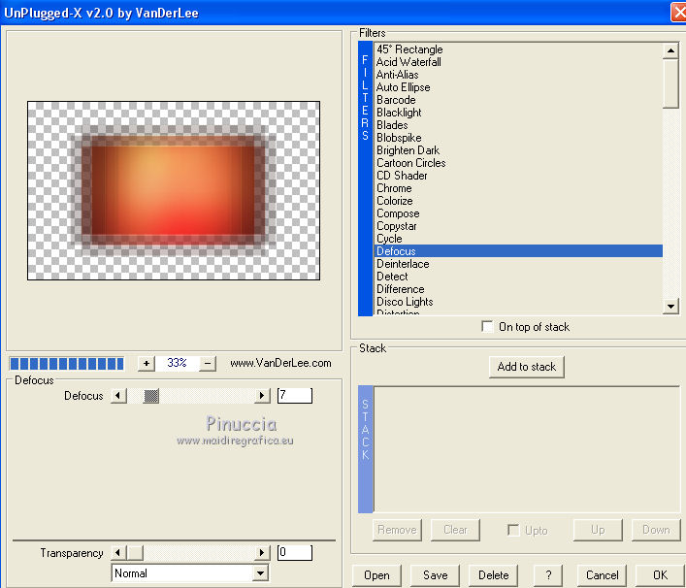Select the 45° Rectangle filter
Image resolution: width=686 pixels, height=588 pixels.
tap(518, 49)
